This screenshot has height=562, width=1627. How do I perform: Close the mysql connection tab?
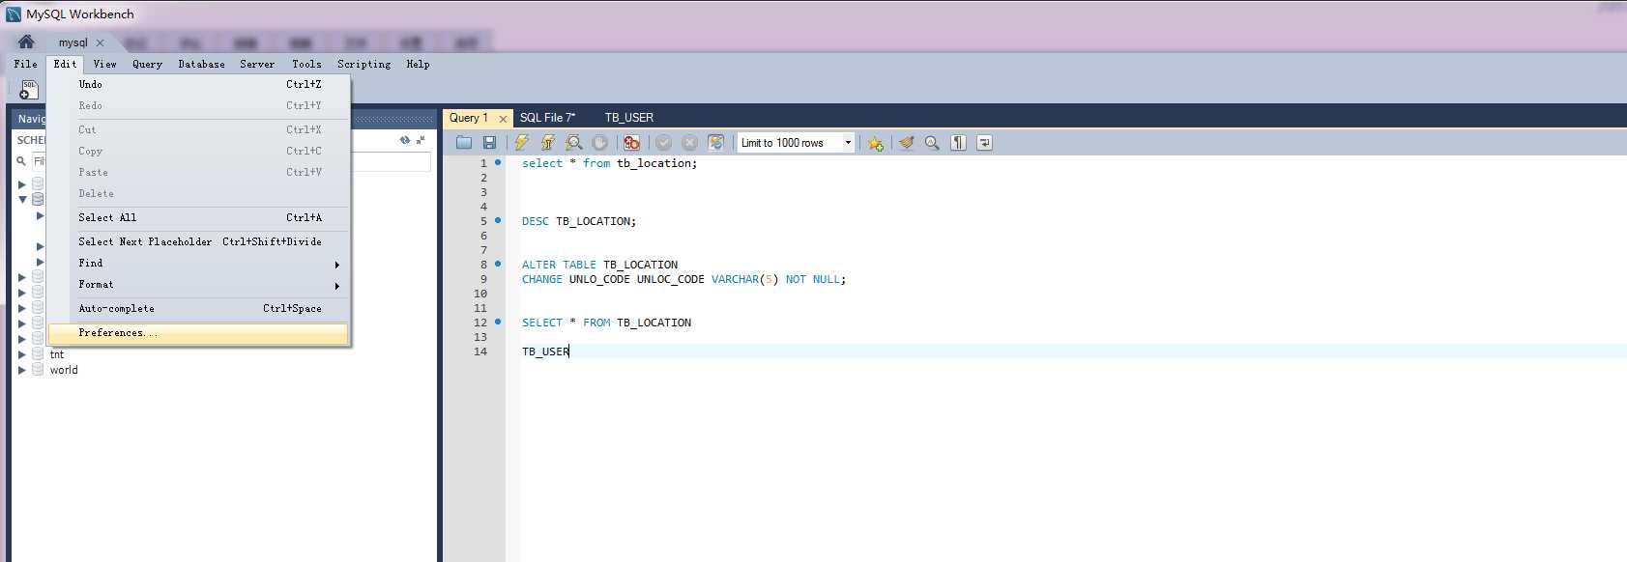coord(100,42)
